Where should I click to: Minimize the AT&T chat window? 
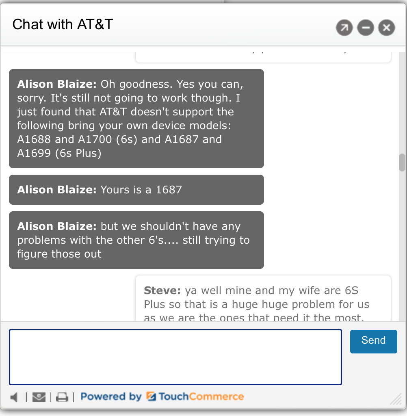pos(365,28)
